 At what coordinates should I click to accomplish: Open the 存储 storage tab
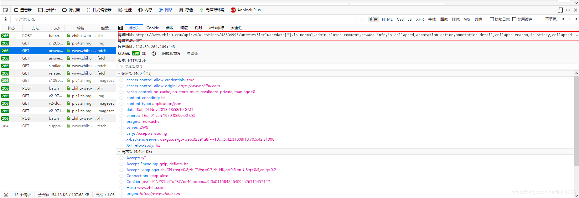coord(186,10)
